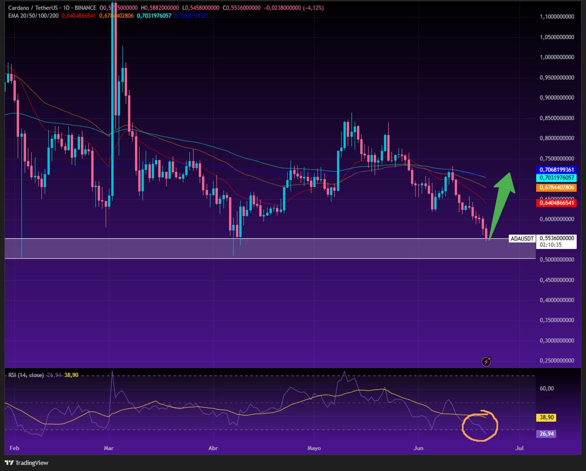Click the Mayo date label on time axis
This screenshot has width=586, height=471.
[x=315, y=448]
